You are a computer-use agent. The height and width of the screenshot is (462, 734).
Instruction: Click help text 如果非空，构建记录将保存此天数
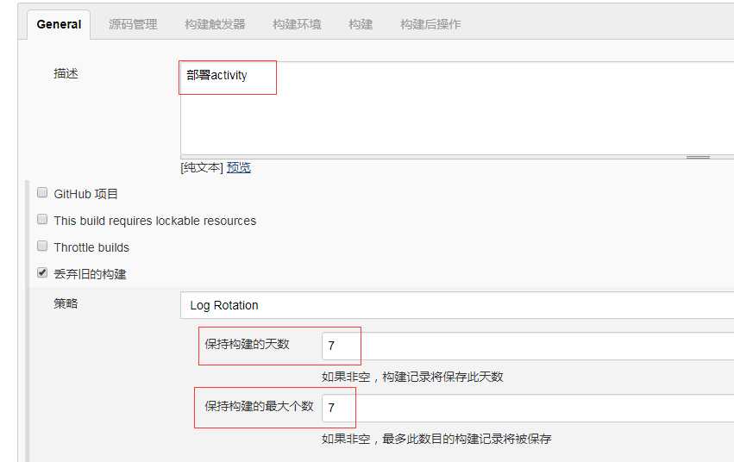pos(412,377)
